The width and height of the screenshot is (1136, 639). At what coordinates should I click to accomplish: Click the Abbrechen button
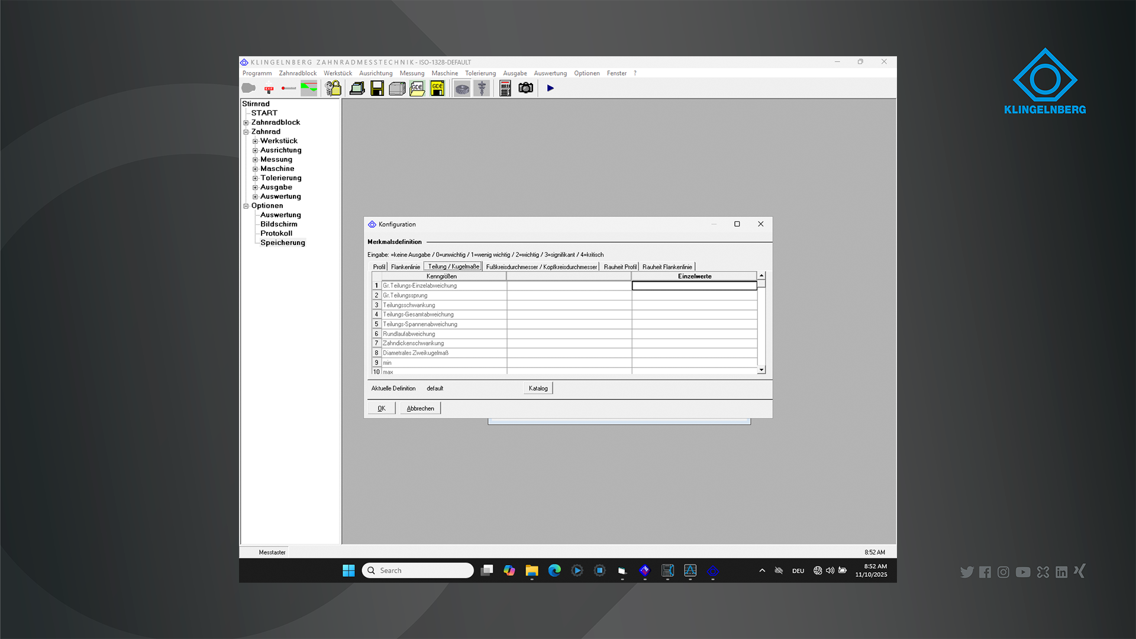coord(420,408)
